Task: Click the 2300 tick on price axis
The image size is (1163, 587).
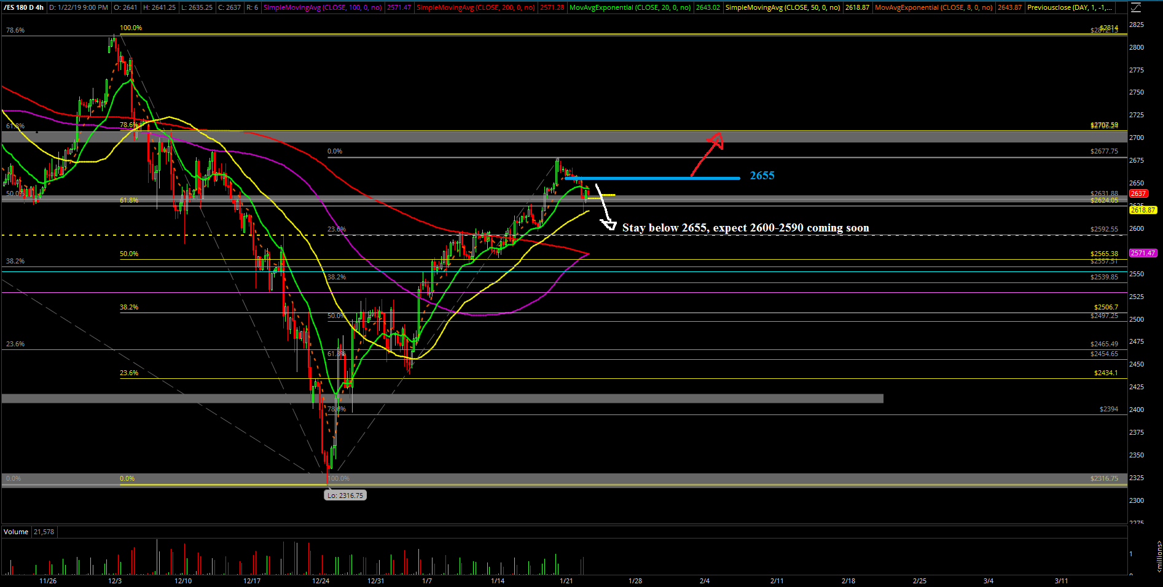Action: (x=1137, y=500)
